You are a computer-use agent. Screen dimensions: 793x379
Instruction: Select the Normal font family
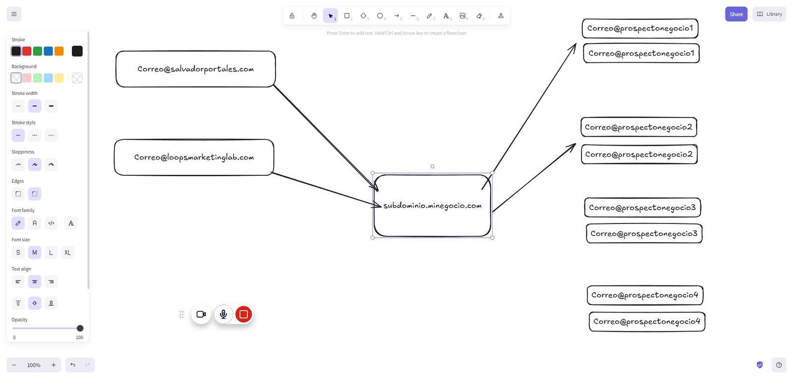[35, 223]
